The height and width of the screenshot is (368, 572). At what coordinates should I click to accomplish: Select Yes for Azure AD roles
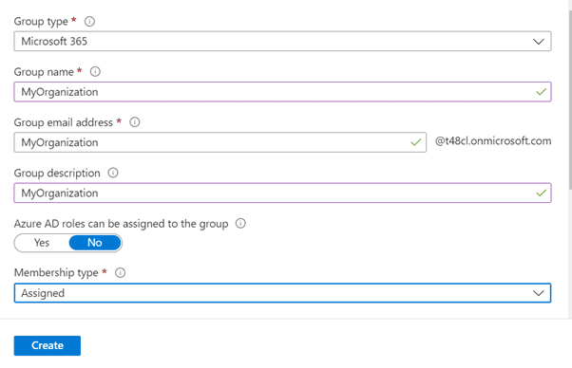tap(42, 243)
